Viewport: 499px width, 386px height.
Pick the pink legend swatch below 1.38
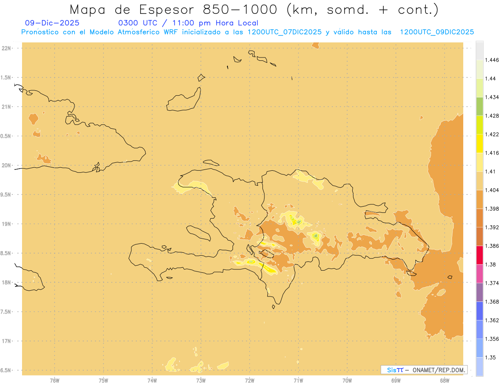click(x=479, y=274)
